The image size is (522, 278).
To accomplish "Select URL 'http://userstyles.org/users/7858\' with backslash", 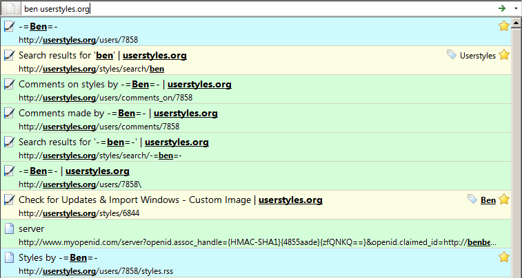I will point(80,184).
